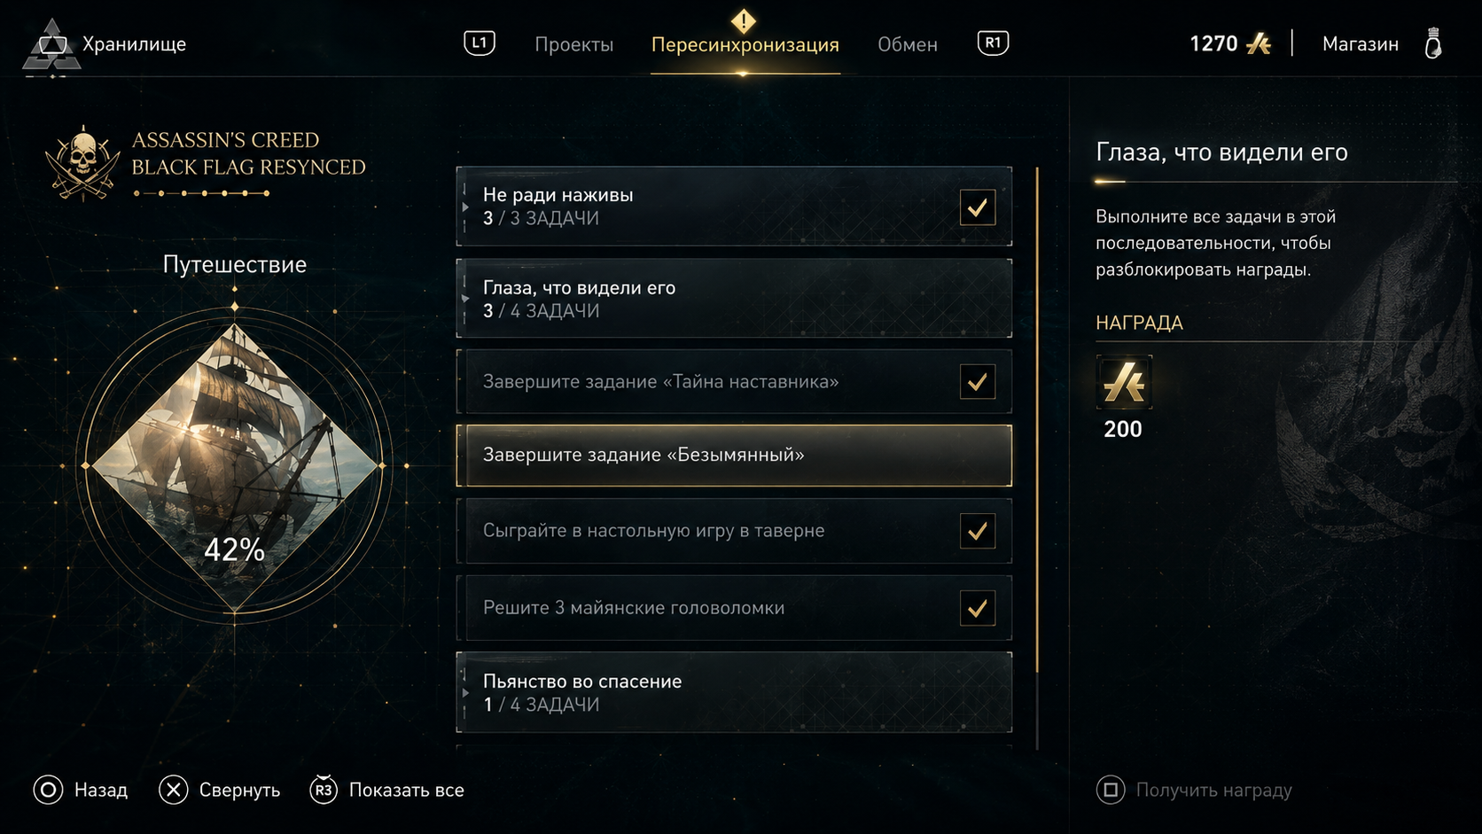1482x834 pixels.
Task: Click the R1 shoulder button icon
Action: [993, 43]
